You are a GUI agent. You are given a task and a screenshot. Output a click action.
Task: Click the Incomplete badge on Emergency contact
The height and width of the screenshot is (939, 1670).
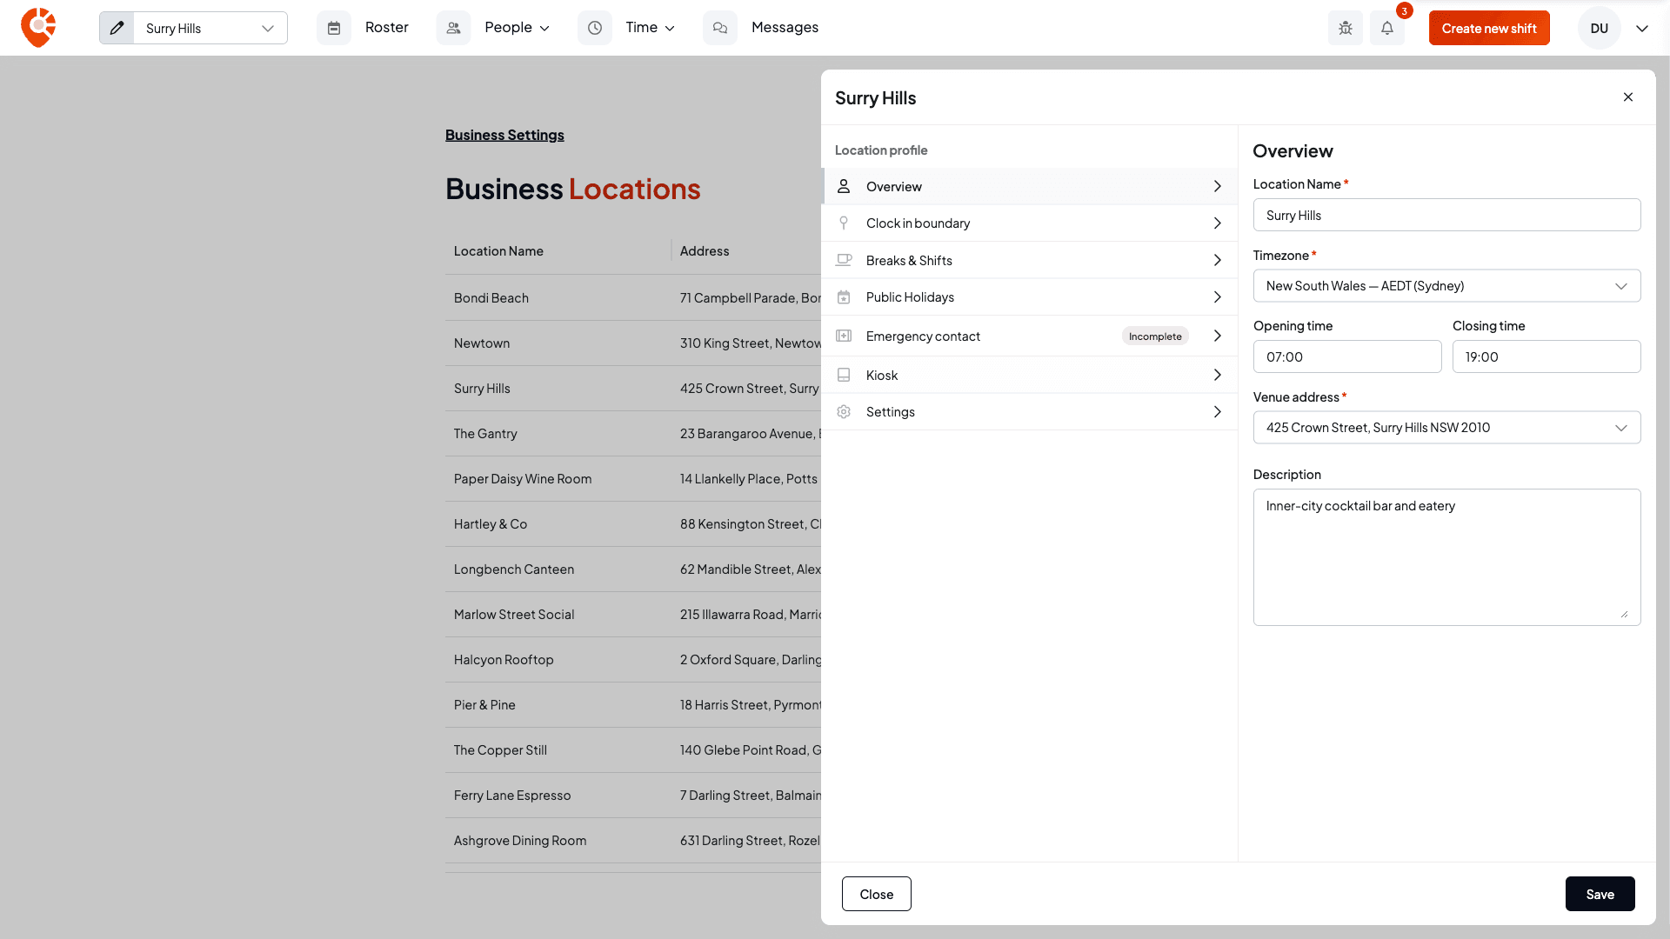point(1155,336)
